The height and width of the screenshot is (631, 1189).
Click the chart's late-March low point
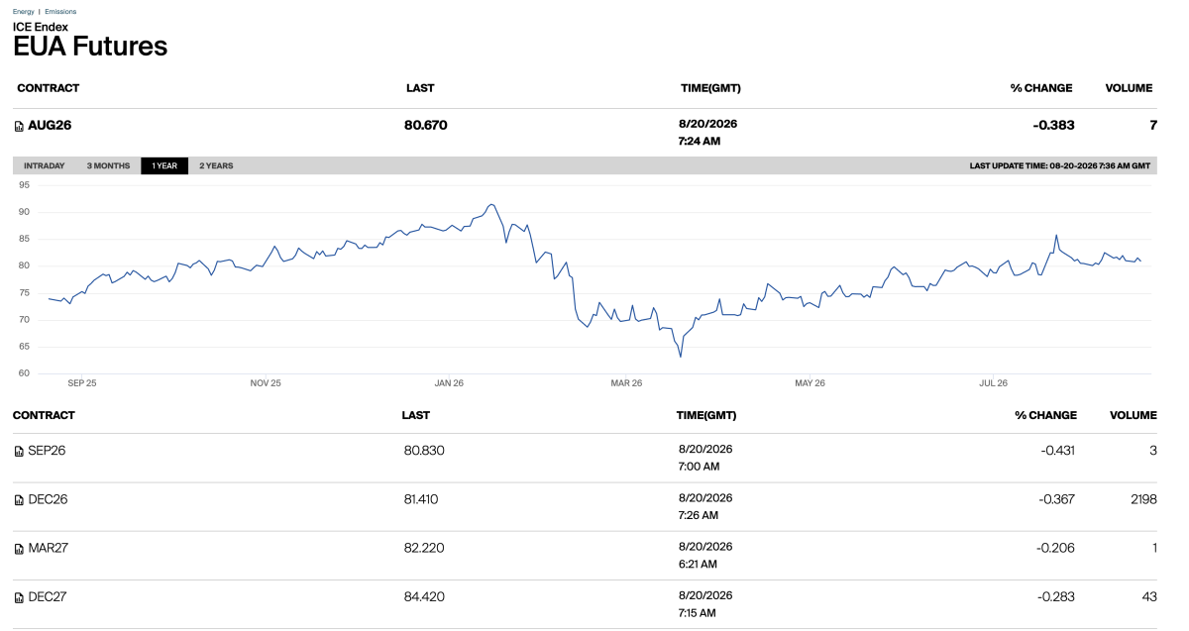[680, 357]
